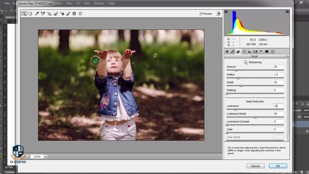Select the White Balance eyedropper tool
Viewport: 309px width, 174px height.
(x=37, y=14)
